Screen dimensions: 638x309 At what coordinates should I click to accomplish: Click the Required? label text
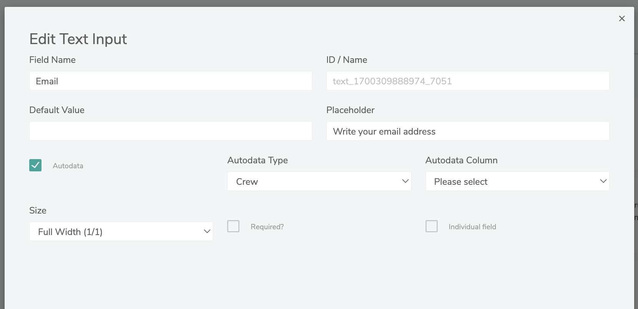click(x=267, y=227)
